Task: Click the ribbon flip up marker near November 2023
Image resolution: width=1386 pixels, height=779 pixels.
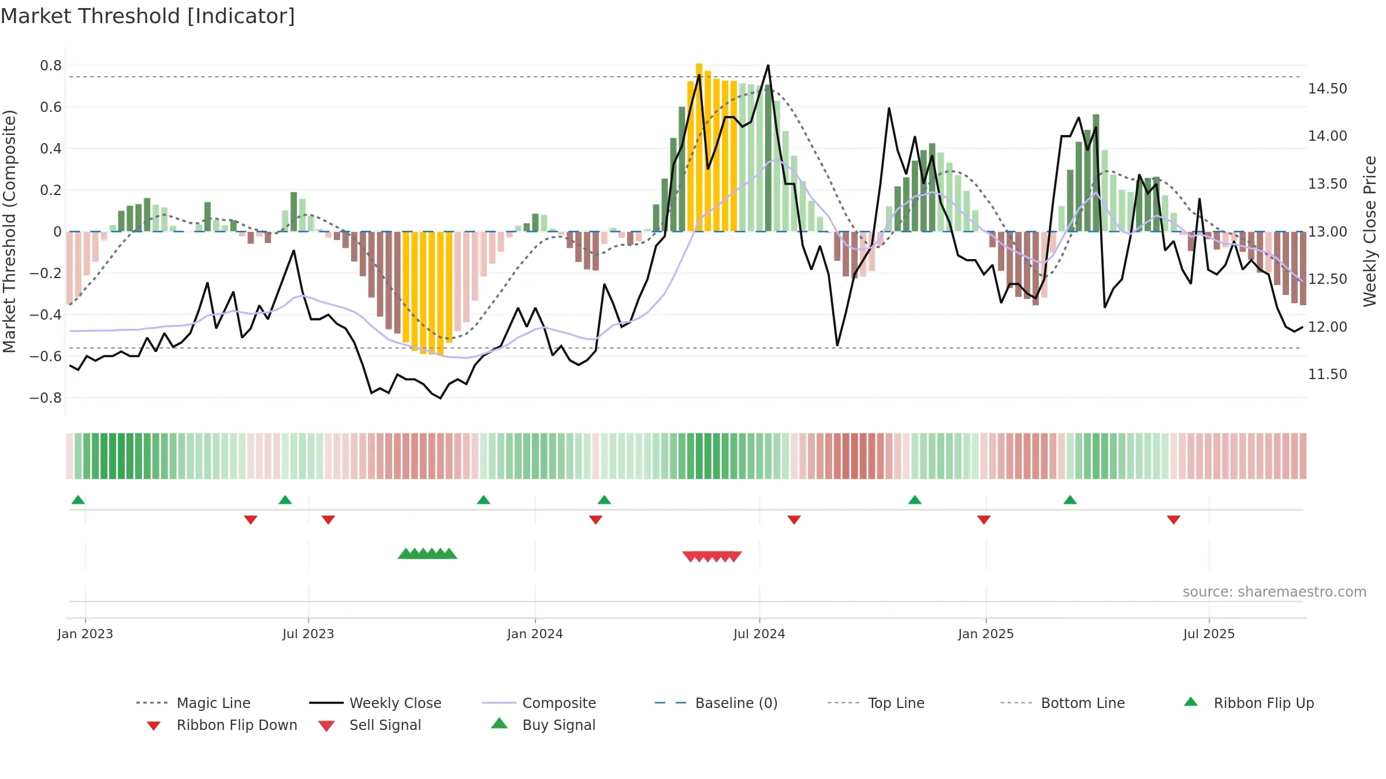Action: 483,500
